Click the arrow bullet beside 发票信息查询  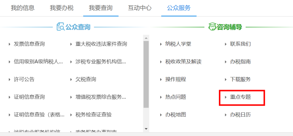9,45
